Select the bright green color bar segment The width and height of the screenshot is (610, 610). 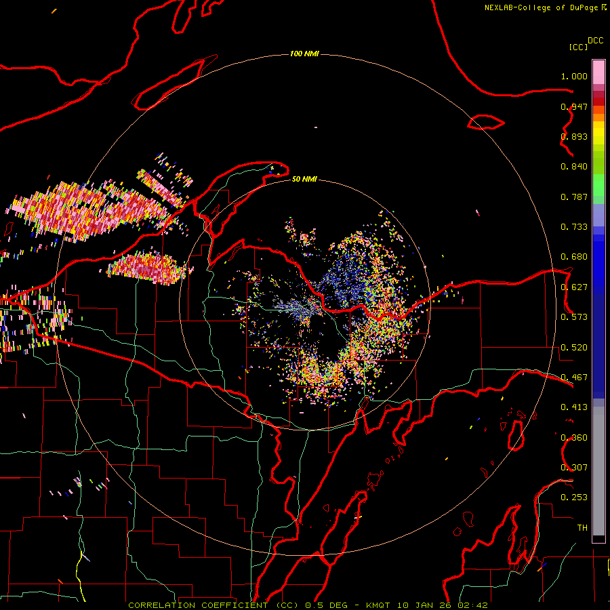pos(598,185)
